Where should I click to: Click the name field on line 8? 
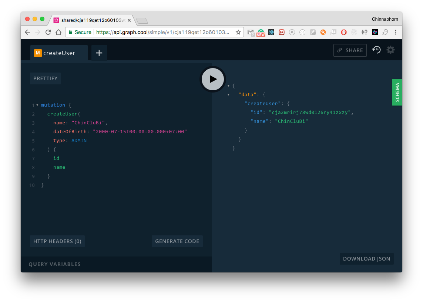tap(59, 167)
